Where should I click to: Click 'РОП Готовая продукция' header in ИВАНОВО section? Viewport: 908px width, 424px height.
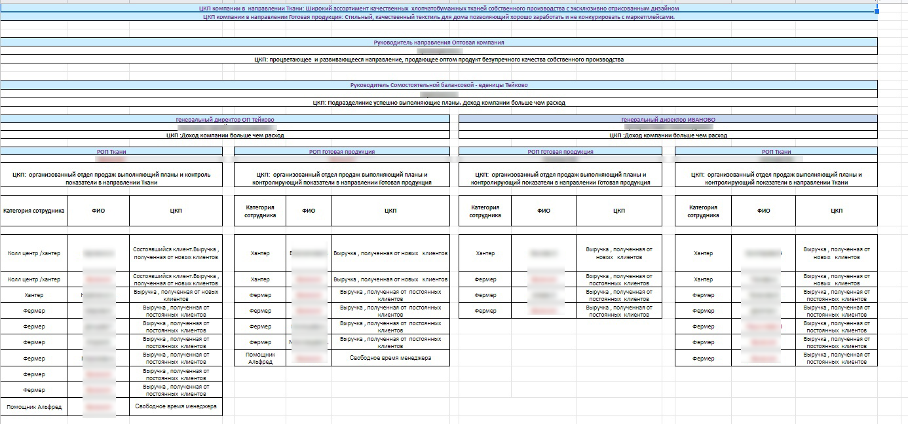click(560, 152)
